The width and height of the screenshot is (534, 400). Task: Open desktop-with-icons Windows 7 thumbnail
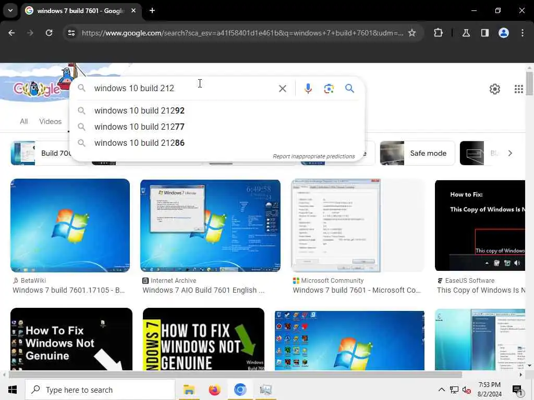pyautogui.click(x=349, y=341)
